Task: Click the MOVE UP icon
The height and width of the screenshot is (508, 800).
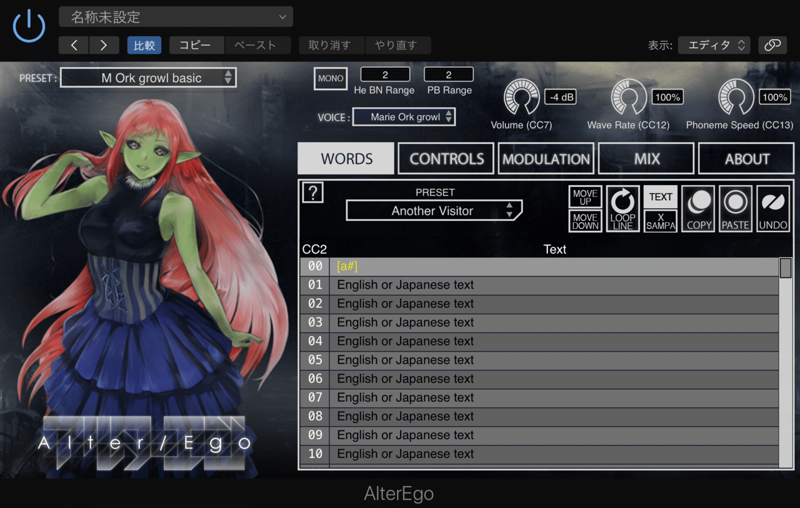Action: coord(584,196)
